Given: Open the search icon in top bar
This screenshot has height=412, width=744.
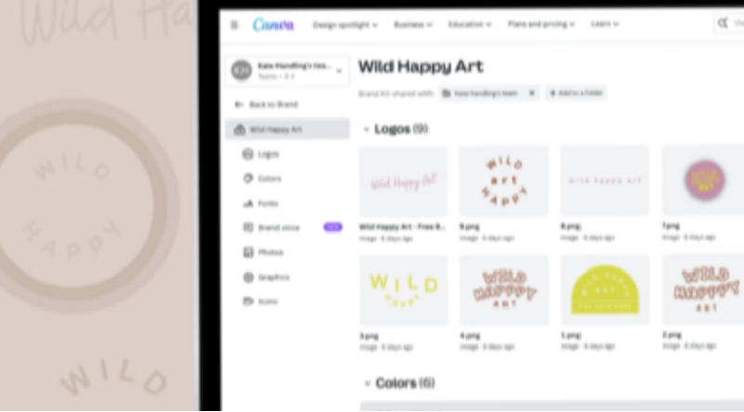Looking at the screenshot, I should point(723,22).
